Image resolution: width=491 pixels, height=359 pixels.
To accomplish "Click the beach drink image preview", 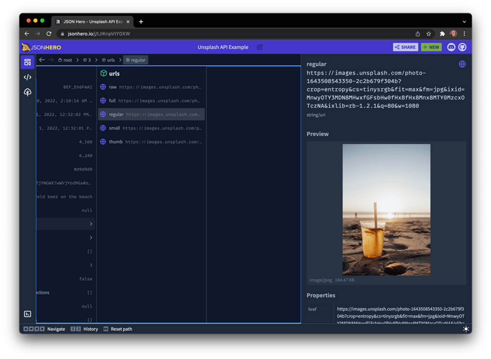I will (386, 209).
